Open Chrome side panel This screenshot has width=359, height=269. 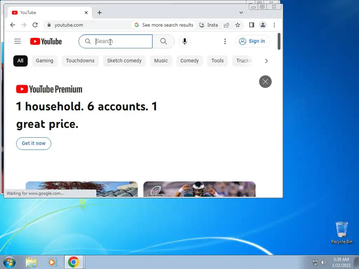252,25
